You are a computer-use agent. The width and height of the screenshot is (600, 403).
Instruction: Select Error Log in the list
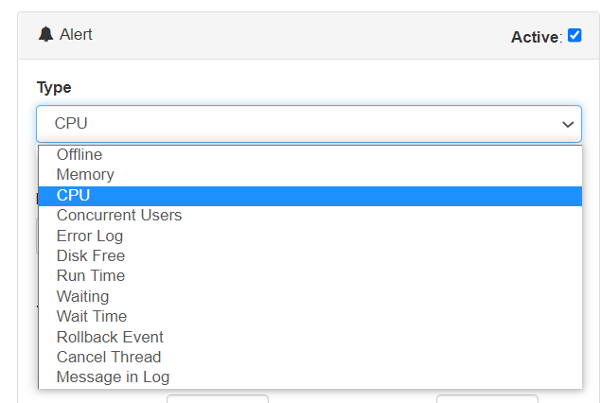(90, 236)
